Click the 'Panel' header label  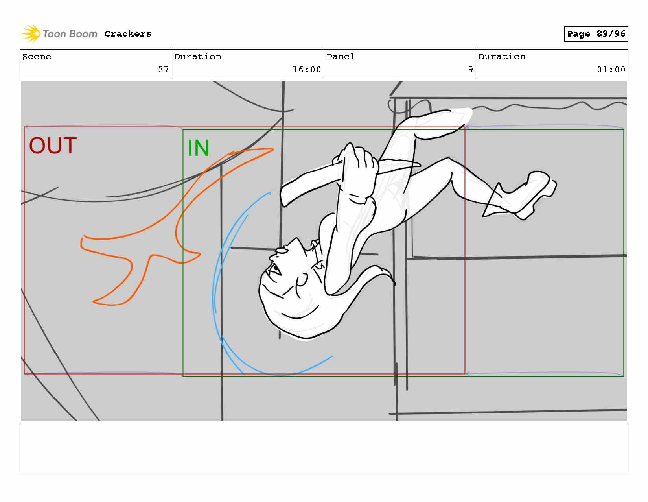pyautogui.click(x=341, y=57)
